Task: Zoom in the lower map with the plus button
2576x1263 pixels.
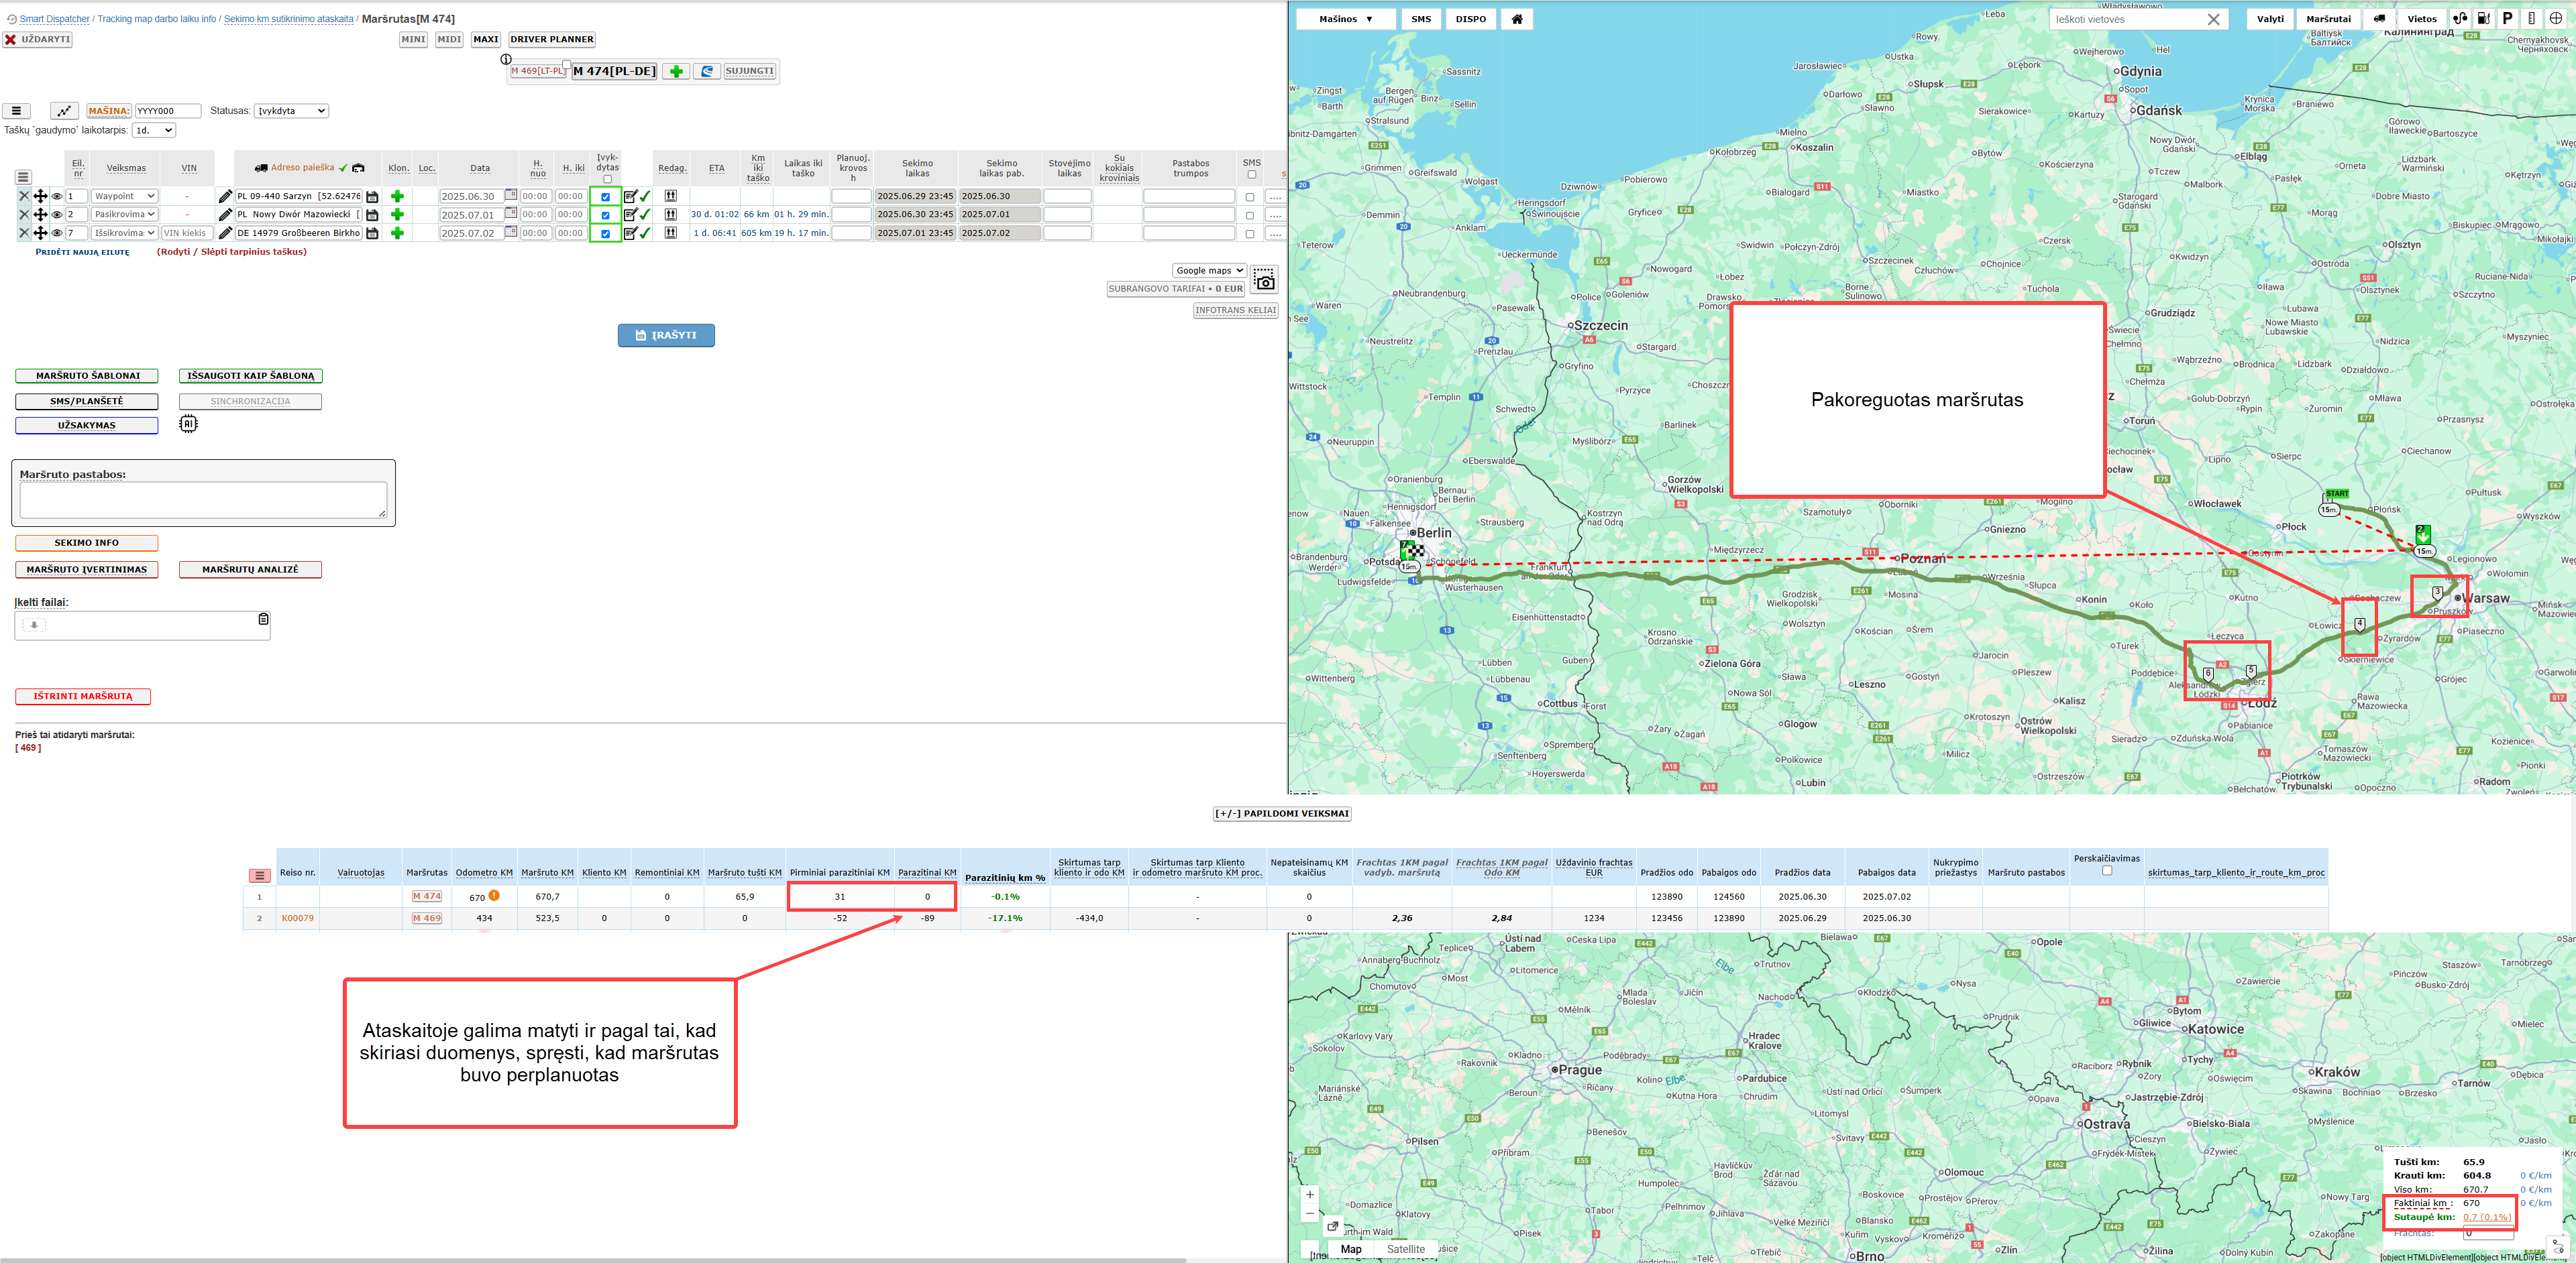Action: click(x=1310, y=1195)
